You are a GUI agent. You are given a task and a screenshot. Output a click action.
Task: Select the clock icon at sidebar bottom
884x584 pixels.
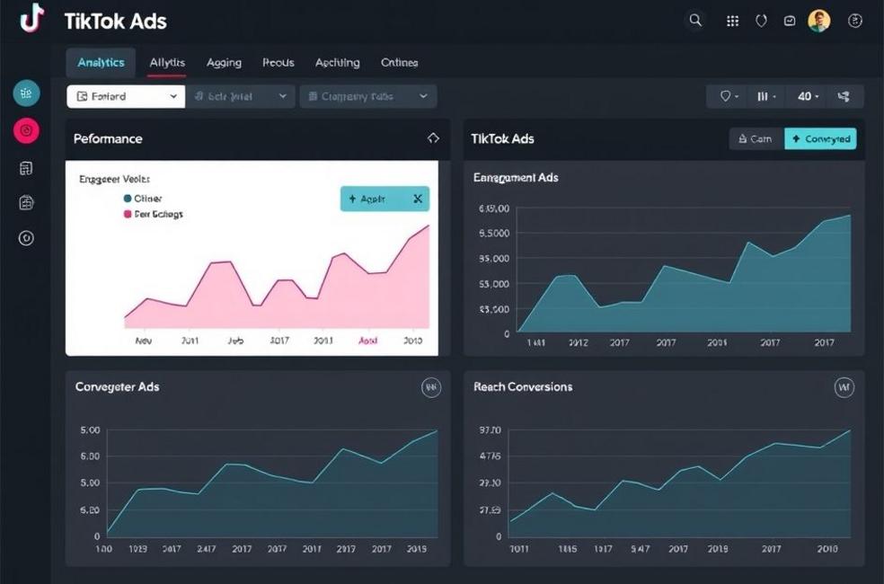click(25, 237)
